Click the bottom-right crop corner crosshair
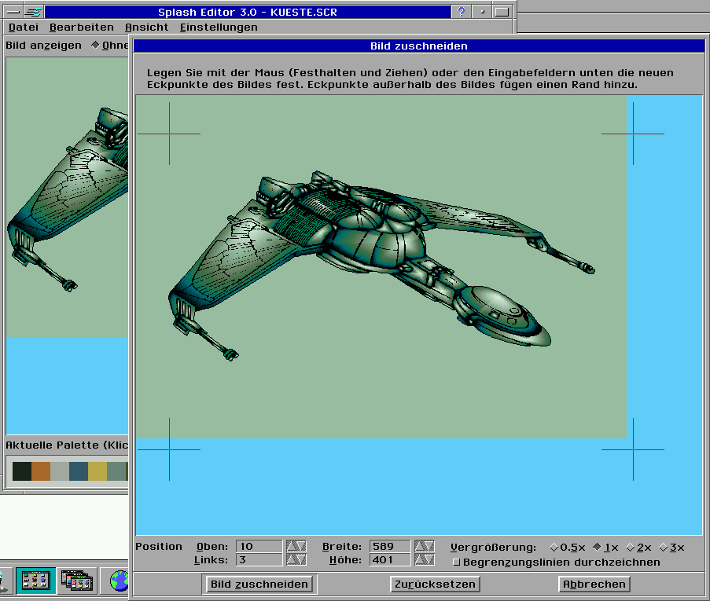 pyautogui.click(x=633, y=449)
